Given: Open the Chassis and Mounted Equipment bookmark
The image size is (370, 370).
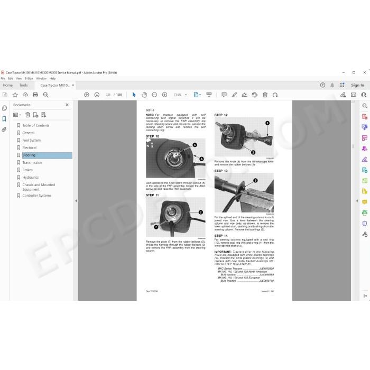Looking at the screenshot, I should tap(39, 187).
